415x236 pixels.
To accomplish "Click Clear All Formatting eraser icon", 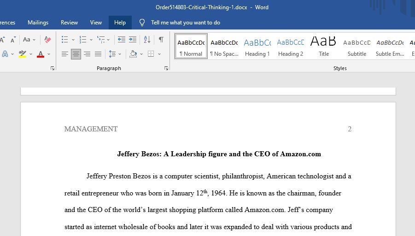I will [47, 40].
